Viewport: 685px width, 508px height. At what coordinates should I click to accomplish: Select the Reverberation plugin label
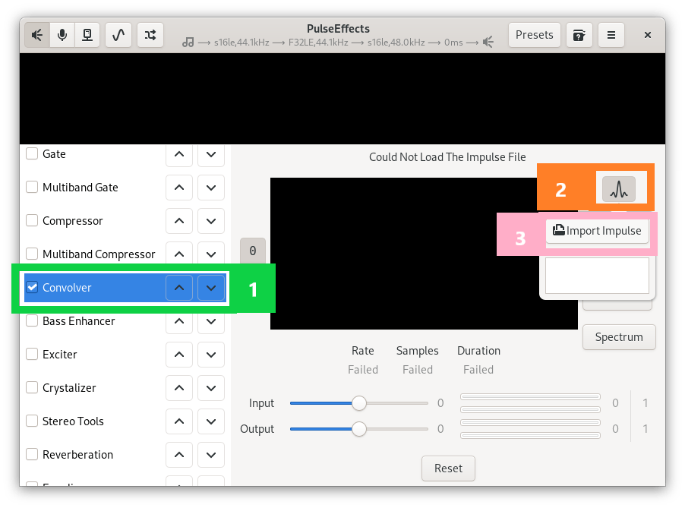[77, 455]
